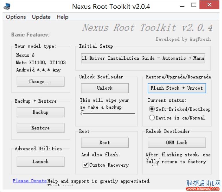Viewport: 222px width, 192px height.
Task: Click Flash Stock + Unroot button
Action: click(x=177, y=88)
